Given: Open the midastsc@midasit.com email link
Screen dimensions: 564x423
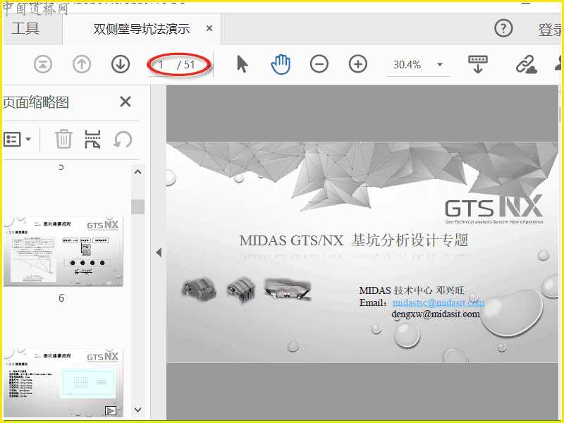Looking at the screenshot, I should [438, 302].
